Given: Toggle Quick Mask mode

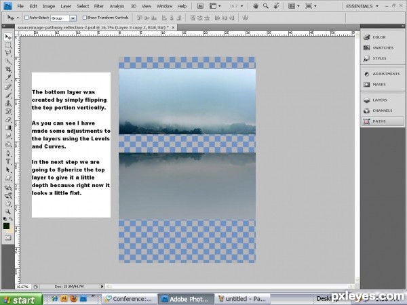Looking at the screenshot, I should click(x=8, y=238).
